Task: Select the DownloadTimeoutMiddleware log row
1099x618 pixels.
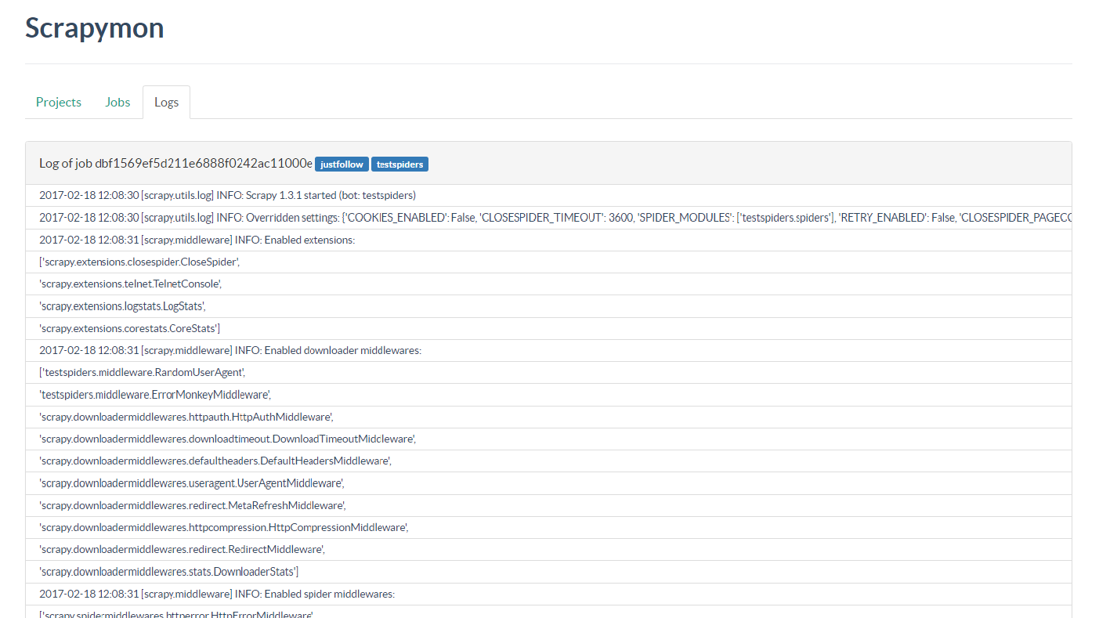Action: pyautogui.click(x=548, y=439)
